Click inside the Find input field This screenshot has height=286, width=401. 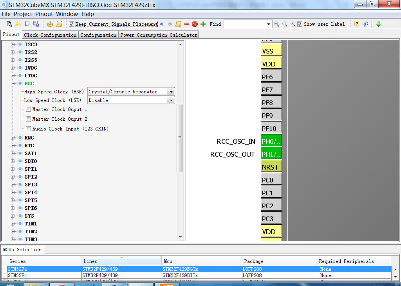245,24
